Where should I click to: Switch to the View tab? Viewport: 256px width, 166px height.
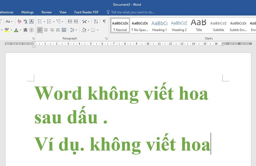click(x=63, y=12)
